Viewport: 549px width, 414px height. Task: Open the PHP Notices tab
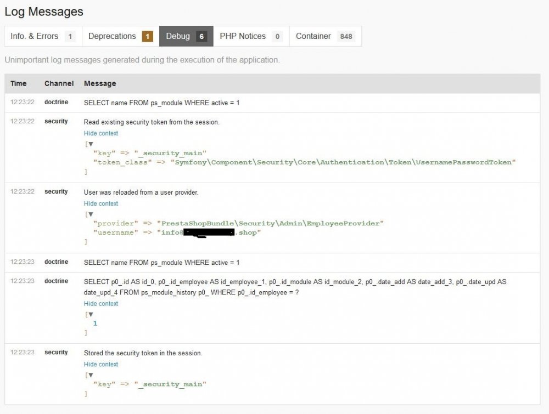click(250, 36)
